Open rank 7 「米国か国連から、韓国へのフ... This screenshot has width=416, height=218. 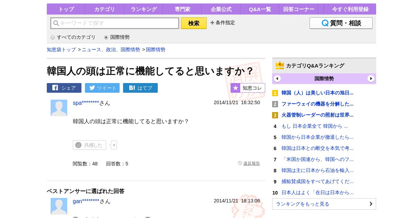point(317,159)
